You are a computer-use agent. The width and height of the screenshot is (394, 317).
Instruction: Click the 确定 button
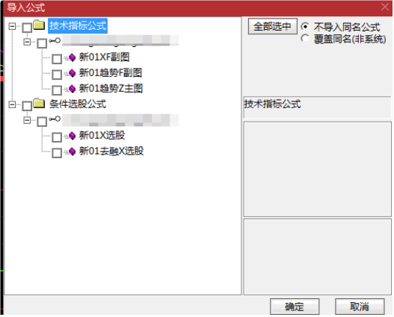point(295,307)
